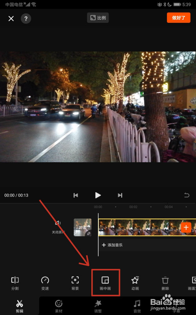Switch to the 剪辑 edit tab
196x315 pixels.
pos(20,306)
